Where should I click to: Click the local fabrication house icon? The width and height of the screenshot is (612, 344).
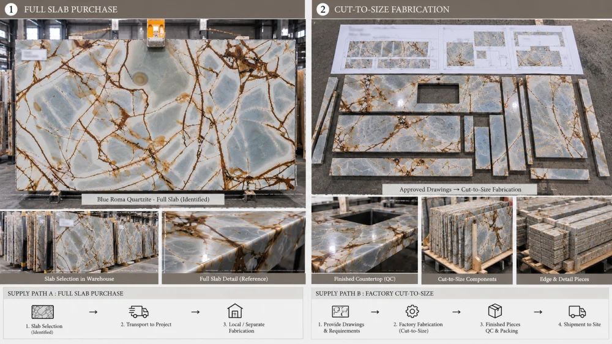(235, 311)
